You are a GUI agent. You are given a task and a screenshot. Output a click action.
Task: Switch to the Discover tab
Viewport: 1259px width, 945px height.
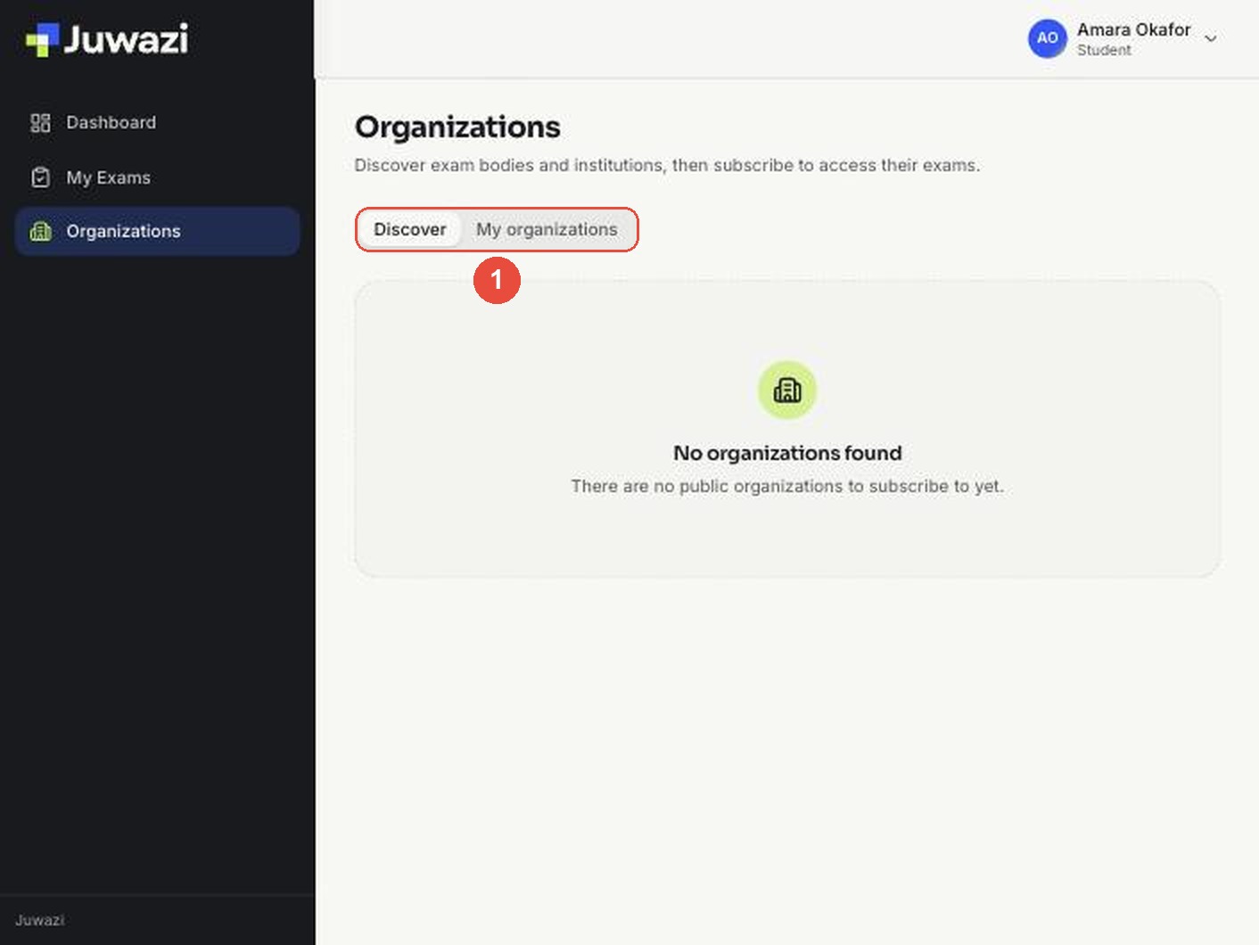pos(409,230)
